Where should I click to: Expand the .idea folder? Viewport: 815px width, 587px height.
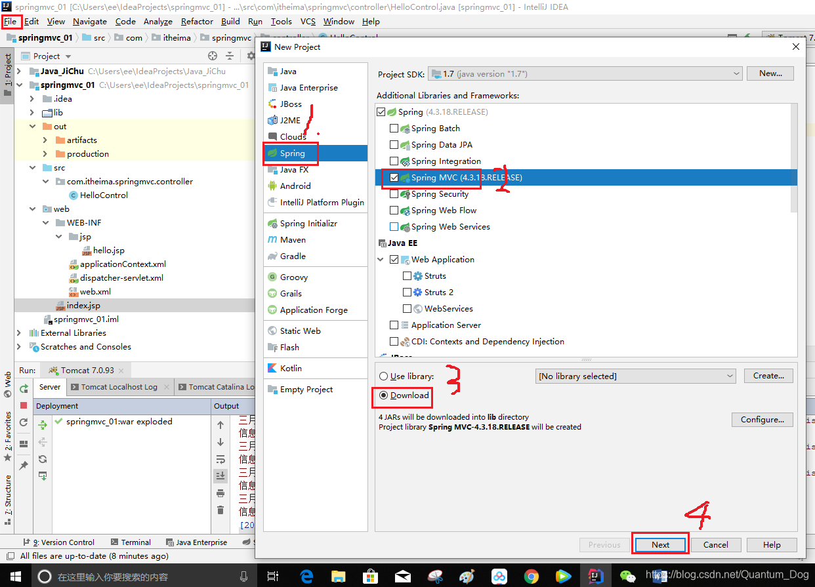coord(32,99)
